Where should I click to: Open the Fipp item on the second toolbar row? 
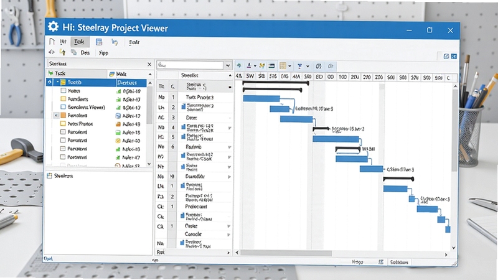103,53
